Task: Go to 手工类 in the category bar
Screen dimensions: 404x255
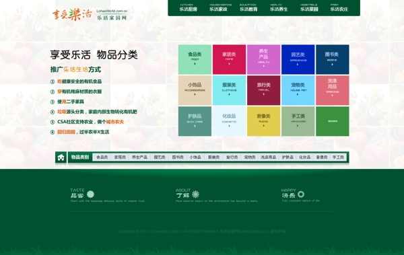Action: click(x=338, y=157)
